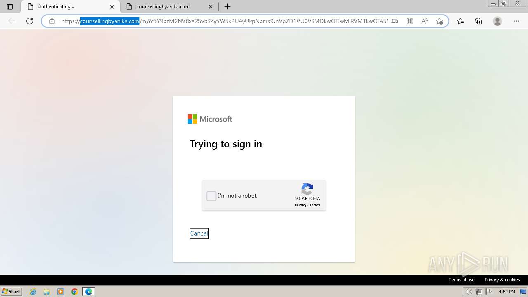
Task: Click the reCAPTCHA logo
Action: click(x=307, y=189)
